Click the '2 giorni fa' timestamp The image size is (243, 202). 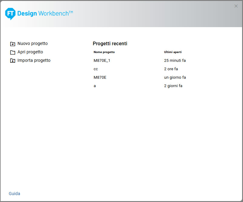point(173,86)
